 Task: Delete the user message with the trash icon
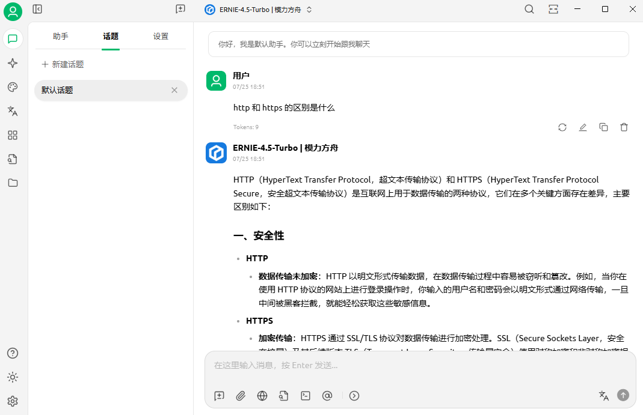tap(624, 127)
